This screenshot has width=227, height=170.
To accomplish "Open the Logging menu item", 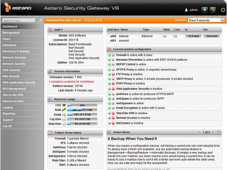I will [22, 107].
